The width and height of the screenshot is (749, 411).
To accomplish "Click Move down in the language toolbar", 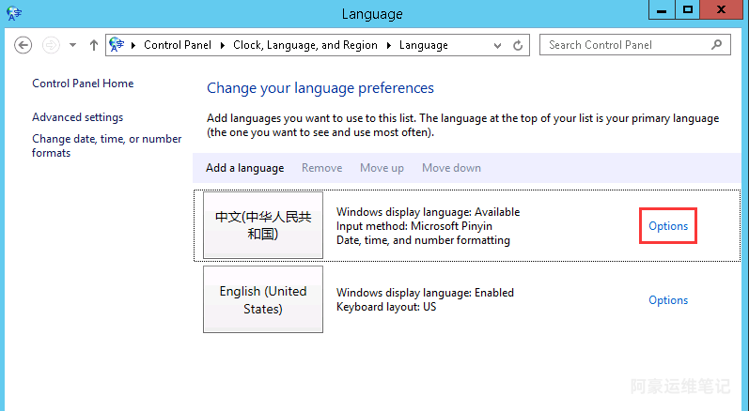I will coord(451,168).
